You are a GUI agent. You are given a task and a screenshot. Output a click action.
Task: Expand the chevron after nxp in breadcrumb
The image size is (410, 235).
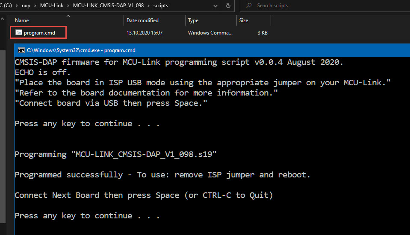[35, 6]
